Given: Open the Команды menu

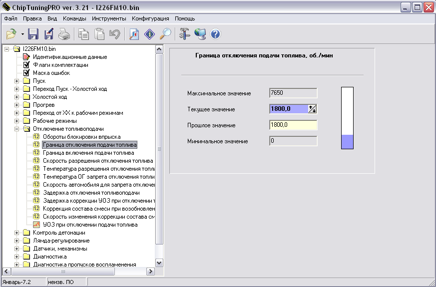Looking at the screenshot, I should pyautogui.click(x=74, y=18).
